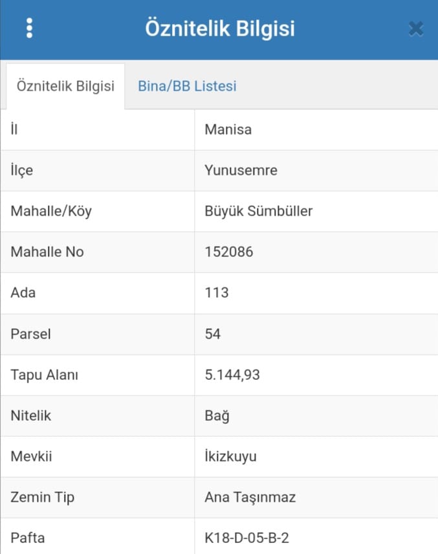This screenshot has height=554, width=438.
Task: Click the Parsel value 54
Action: pyautogui.click(x=213, y=334)
